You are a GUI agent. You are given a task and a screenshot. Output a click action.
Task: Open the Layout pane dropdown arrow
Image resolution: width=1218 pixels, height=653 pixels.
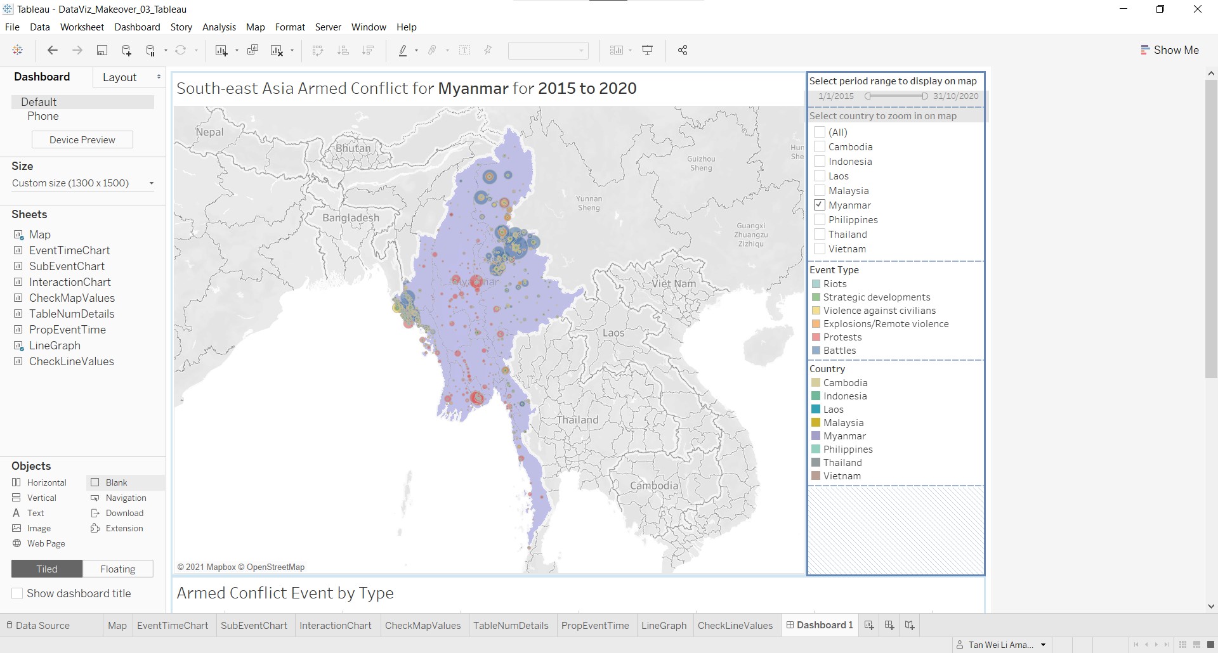pyautogui.click(x=159, y=77)
